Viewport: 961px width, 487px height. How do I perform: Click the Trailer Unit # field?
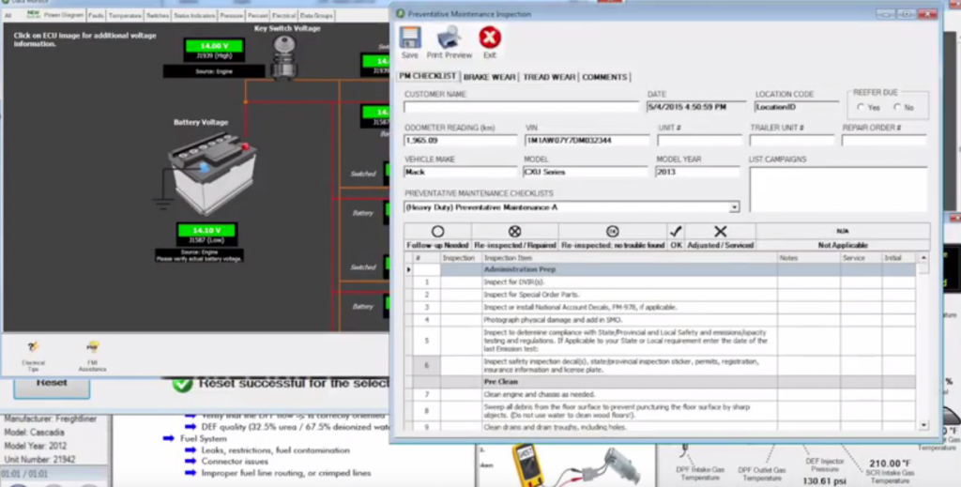(791, 140)
